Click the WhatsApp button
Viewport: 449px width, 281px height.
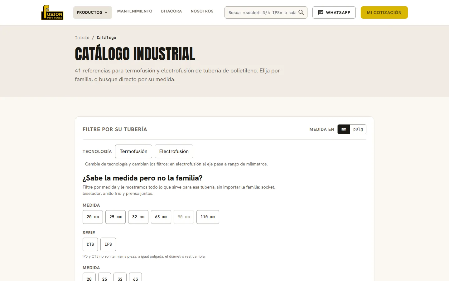(x=334, y=12)
